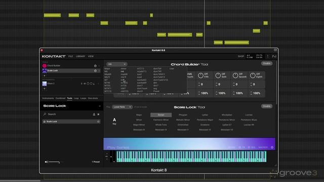
Task: Turn the Fifth voice knob
Action: pos(200,75)
